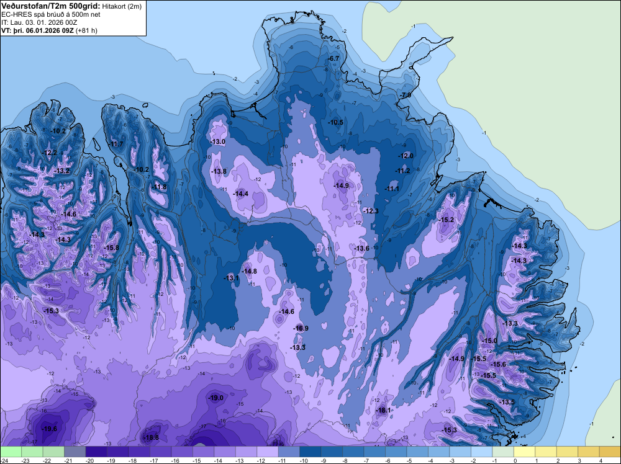Click the '(+81 h)' forecast offset text
621x464 pixels.
coord(86,30)
